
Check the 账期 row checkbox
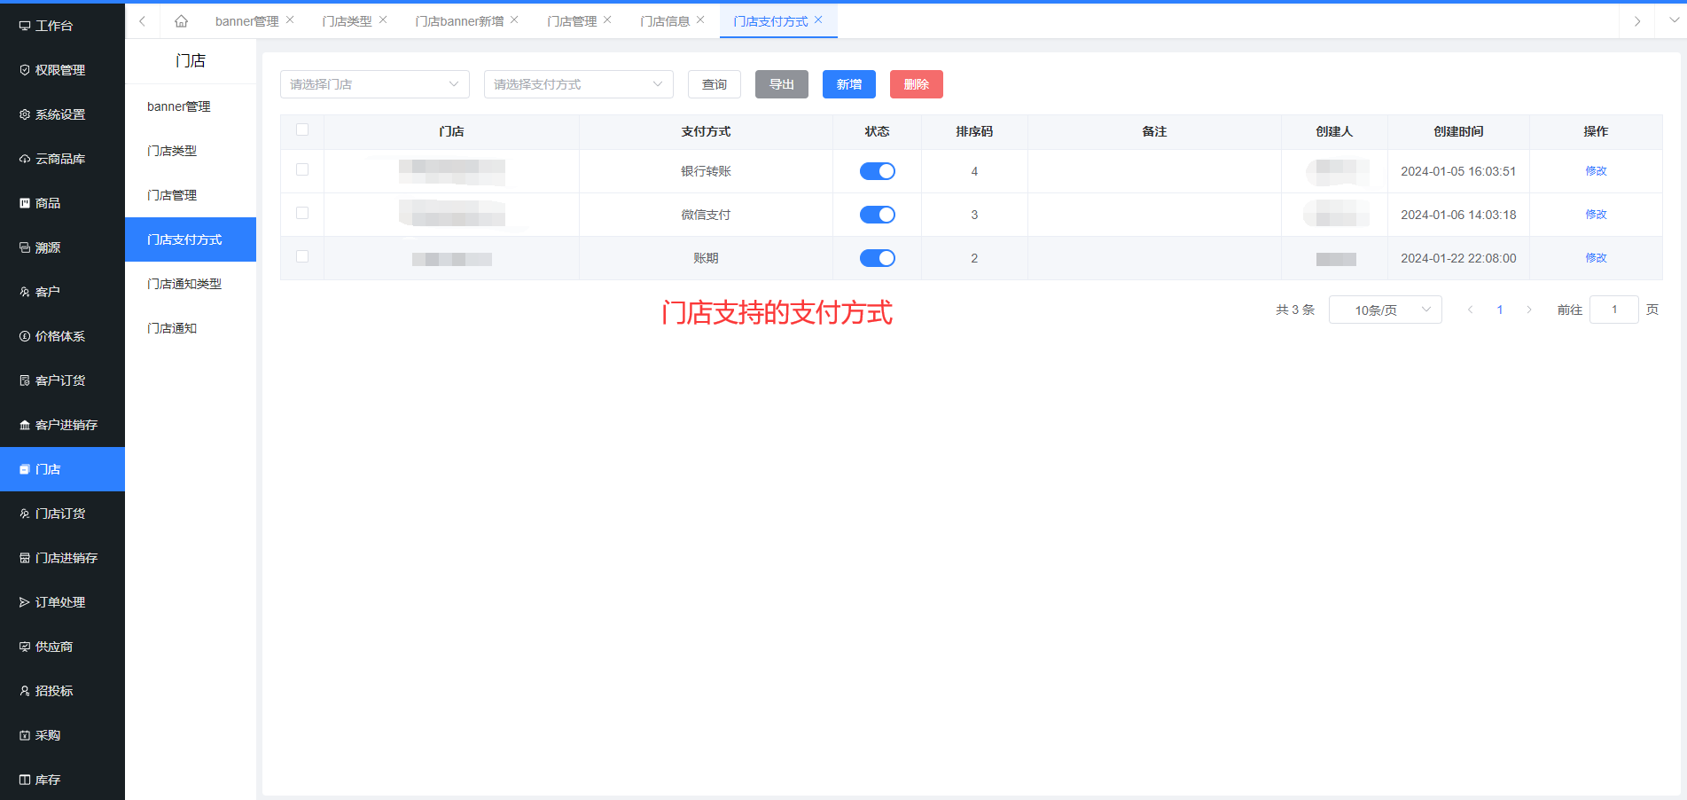[302, 256]
